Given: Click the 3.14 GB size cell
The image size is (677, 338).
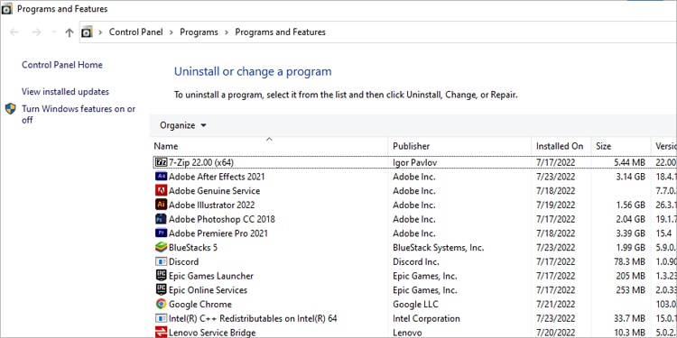Looking at the screenshot, I should [631, 177].
